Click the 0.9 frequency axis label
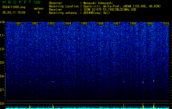Screen dimensions: 172x109 (2, 63)
